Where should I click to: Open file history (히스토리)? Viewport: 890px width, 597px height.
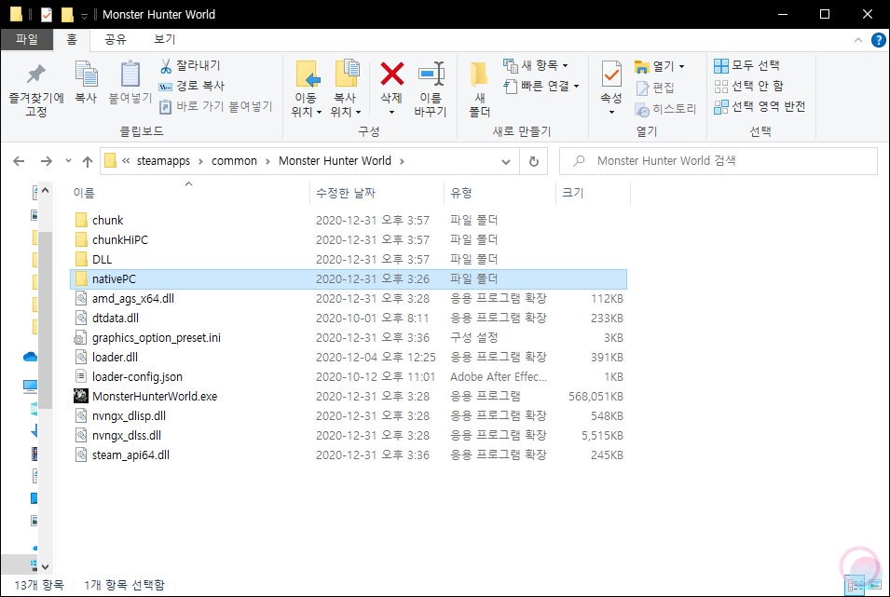pos(665,108)
